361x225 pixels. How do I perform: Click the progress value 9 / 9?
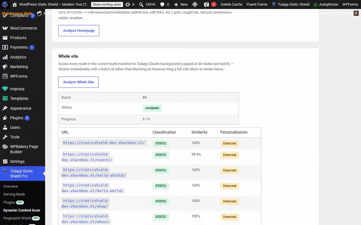point(146,119)
